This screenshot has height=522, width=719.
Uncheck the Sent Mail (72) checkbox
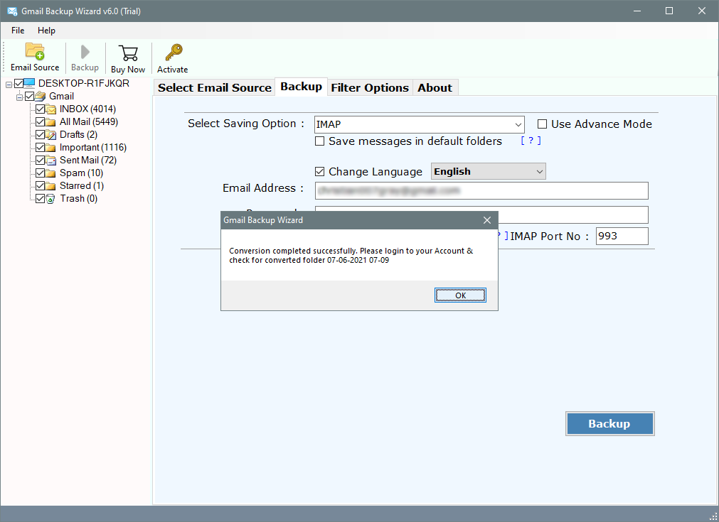click(41, 161)
